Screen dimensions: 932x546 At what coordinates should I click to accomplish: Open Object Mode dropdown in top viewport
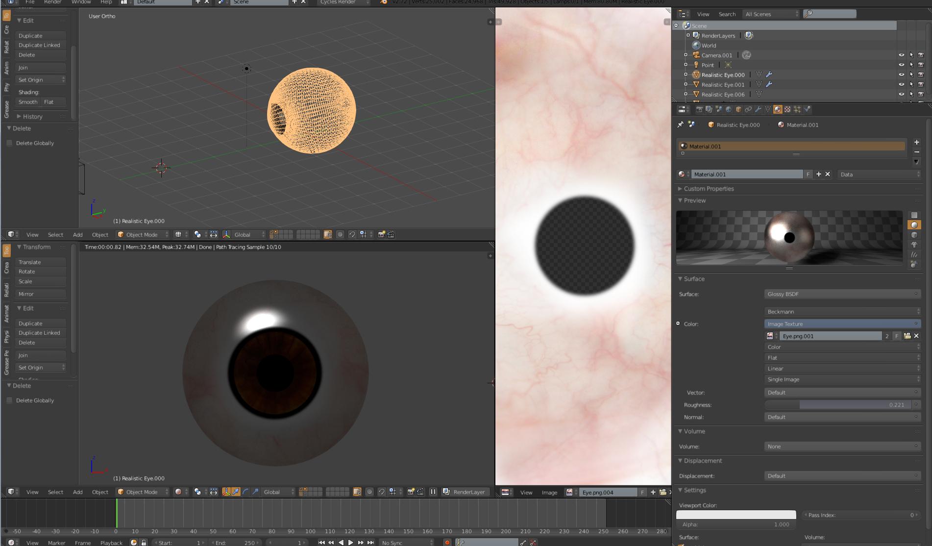(x=143, y=234)
